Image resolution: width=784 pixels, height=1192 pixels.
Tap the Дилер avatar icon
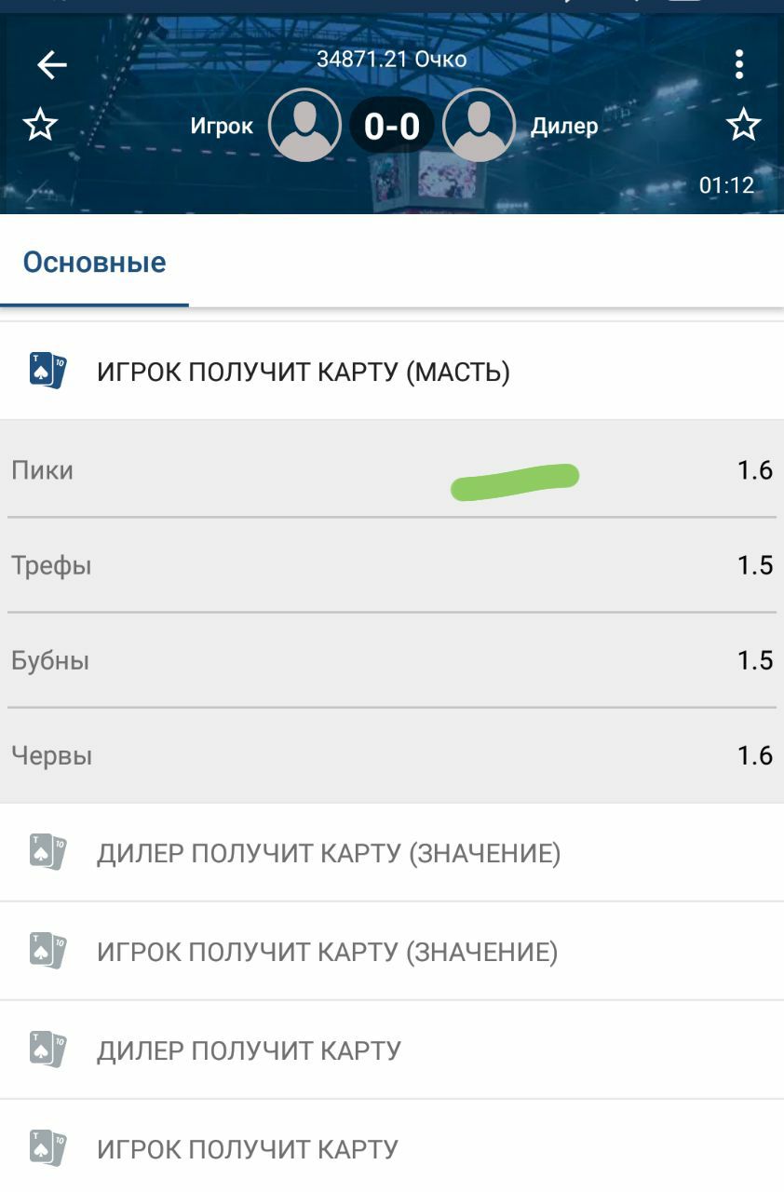pos(479,126)
